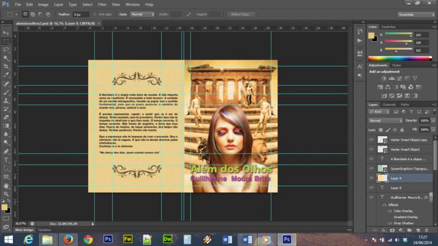Select the Eyedropper tool
Image resolution: width=438 pixels, height=246 pixels.
click(x=6, y=75)
